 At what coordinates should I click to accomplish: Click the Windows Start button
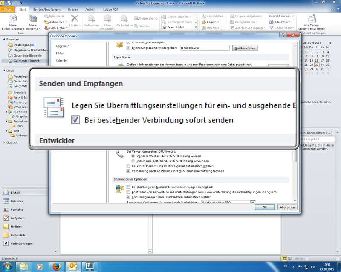coord(7,266)
